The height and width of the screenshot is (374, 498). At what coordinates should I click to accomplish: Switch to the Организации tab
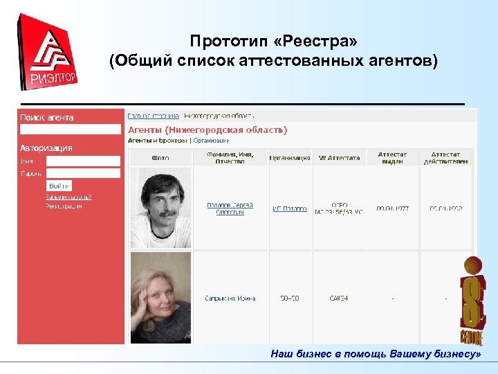click(211, 140)
